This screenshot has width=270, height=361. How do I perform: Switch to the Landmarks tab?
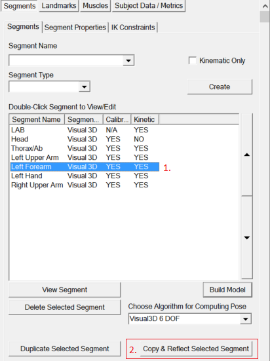(59, 5)
